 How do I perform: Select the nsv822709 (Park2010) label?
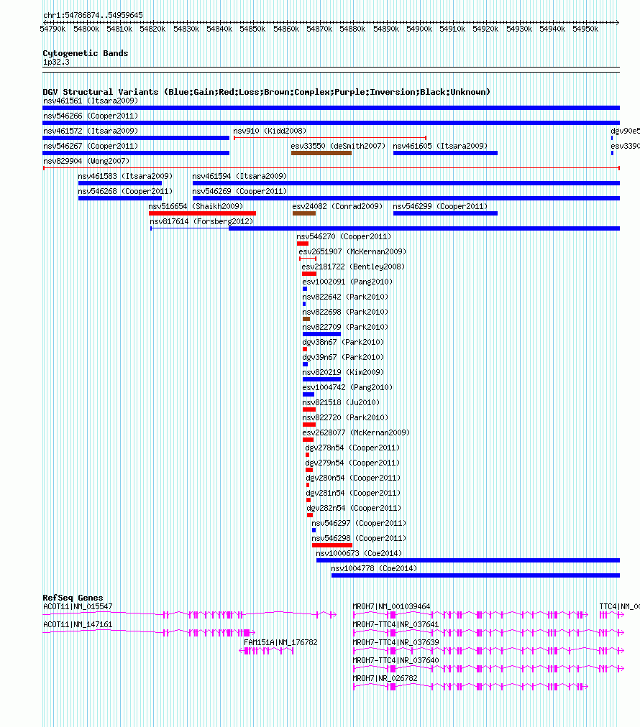click(345, 327)
